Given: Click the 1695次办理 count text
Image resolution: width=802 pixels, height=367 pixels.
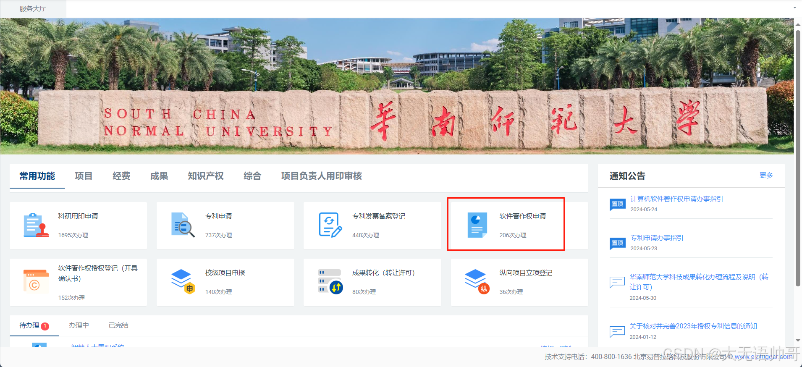Looking at the screenshot, I should click(x=73, y=235).
